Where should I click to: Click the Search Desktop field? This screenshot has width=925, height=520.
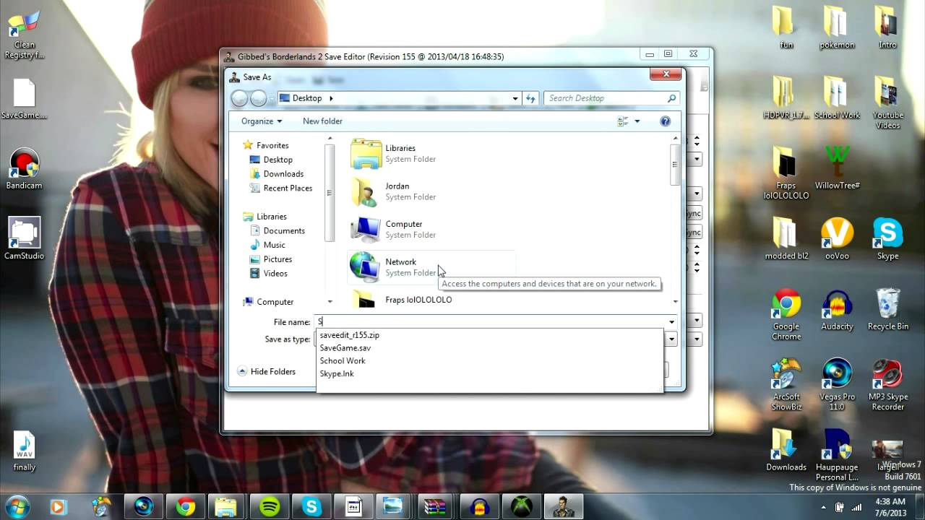(606, 98)
